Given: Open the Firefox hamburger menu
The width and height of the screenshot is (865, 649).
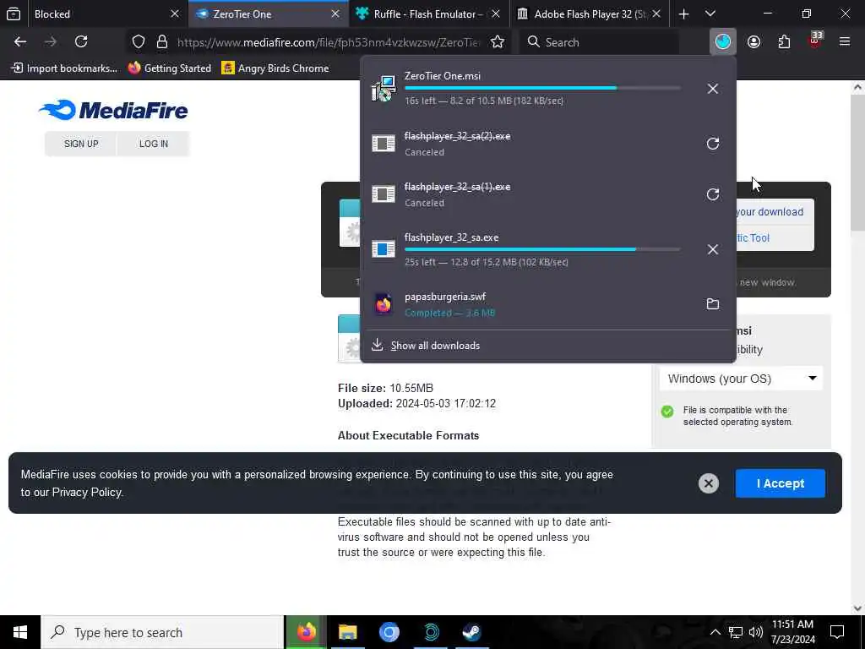Looking at the screenshot, I should pos(845,42).
